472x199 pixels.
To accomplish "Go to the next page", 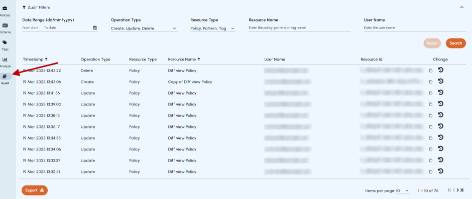I will [458, 190].
